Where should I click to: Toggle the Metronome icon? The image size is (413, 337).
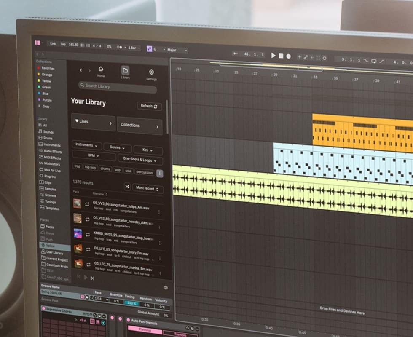tap(119, 47)
